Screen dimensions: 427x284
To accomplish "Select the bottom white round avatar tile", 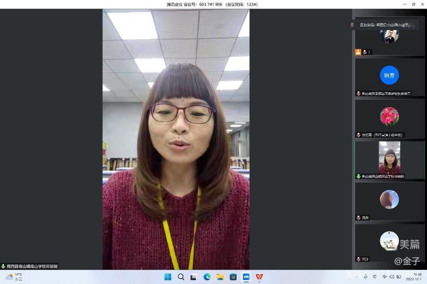I will (x=389, y=243).
